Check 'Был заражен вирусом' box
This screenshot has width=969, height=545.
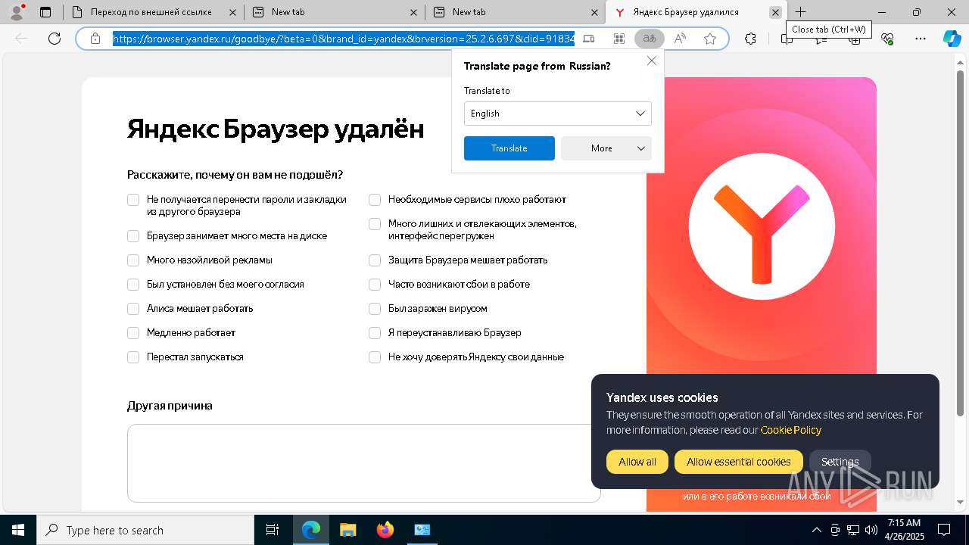pos(375,309)
